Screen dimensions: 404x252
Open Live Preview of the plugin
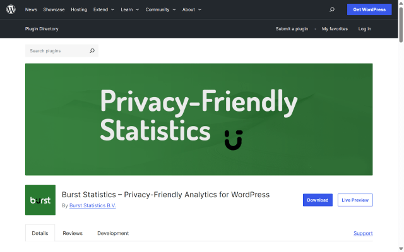(355, 200)
